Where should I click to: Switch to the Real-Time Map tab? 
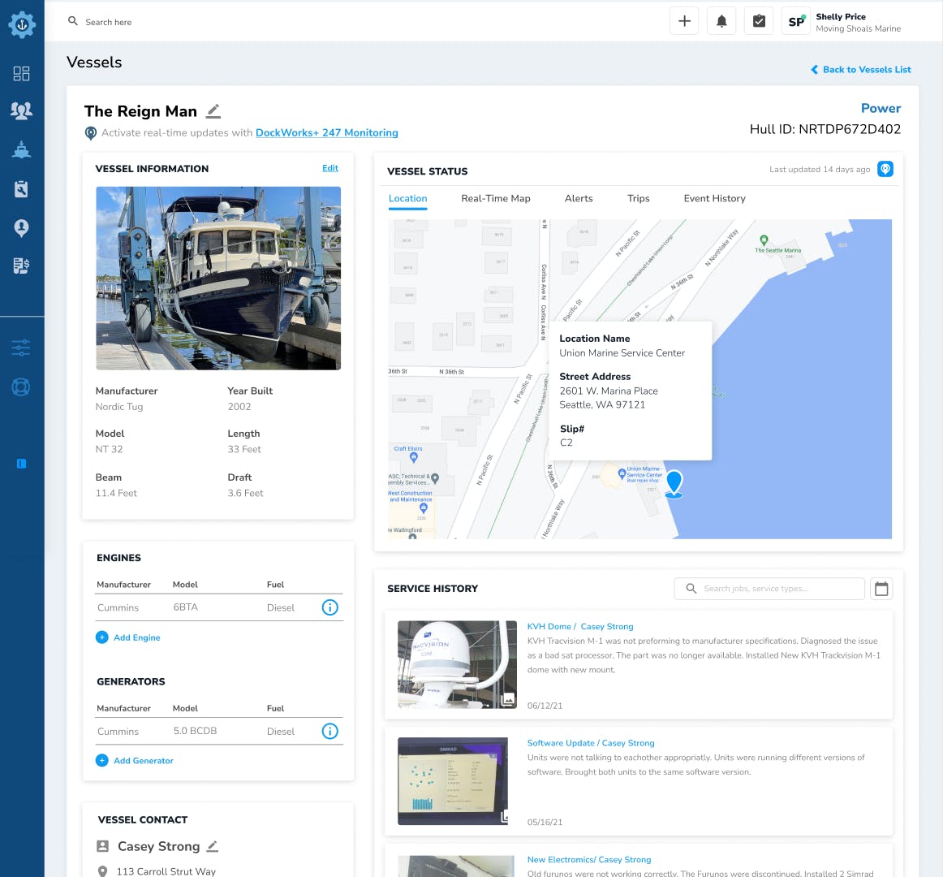click(496, 199)
